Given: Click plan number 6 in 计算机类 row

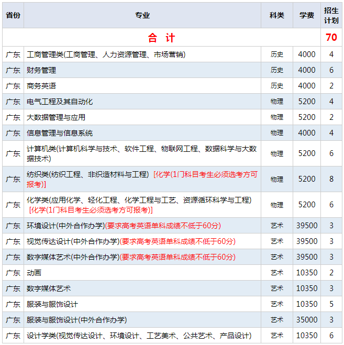Looking at the screenshot, I should pyautogui.click(x=331, y=153).
